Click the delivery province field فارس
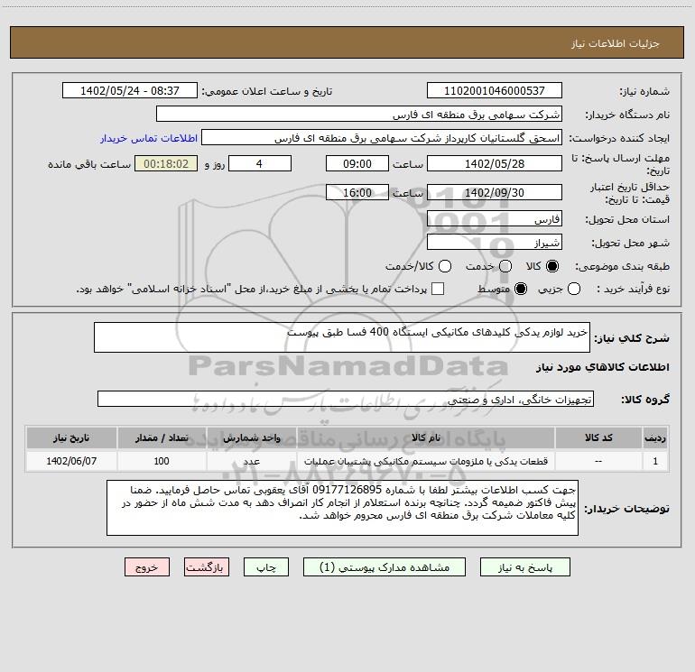This screenshot has height=672, width=695. pyautogui.click(x=495, y=219)
